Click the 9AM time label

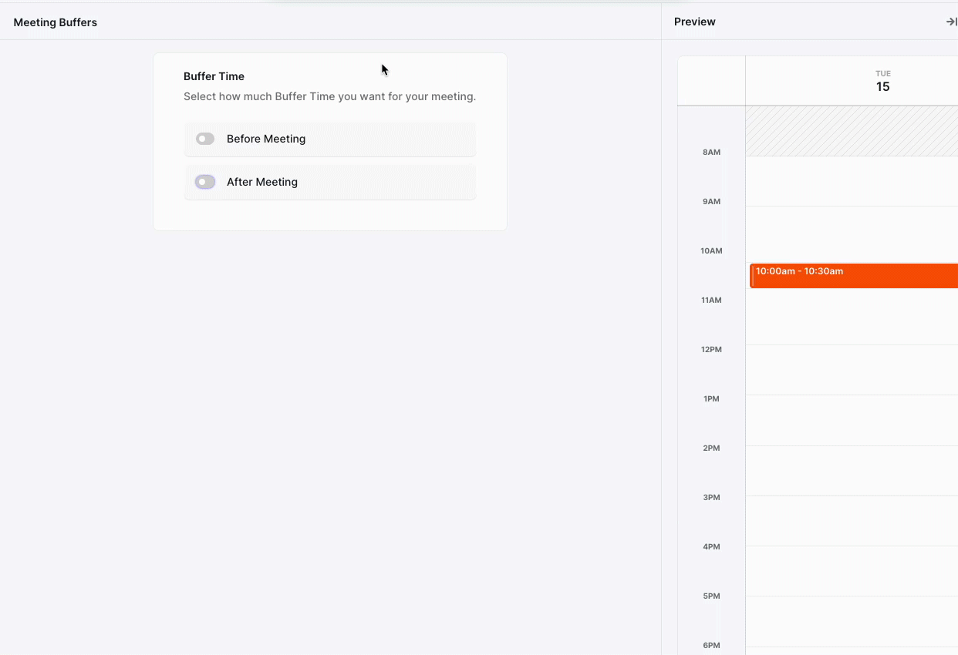(x=711, y=202)
